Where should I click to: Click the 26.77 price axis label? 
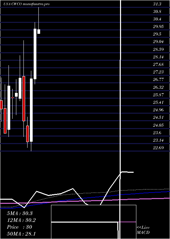pos(158,80)
